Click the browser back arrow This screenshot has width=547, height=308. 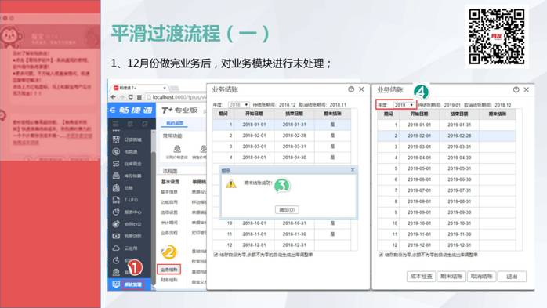tap(114, 97)
